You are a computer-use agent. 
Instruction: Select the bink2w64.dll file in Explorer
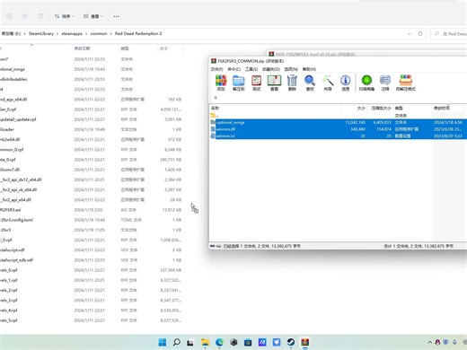pos(91,139)
